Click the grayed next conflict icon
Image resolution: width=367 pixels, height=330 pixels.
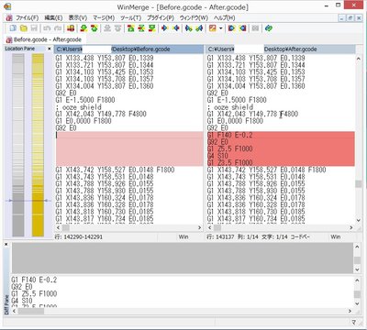pos(107,28)
